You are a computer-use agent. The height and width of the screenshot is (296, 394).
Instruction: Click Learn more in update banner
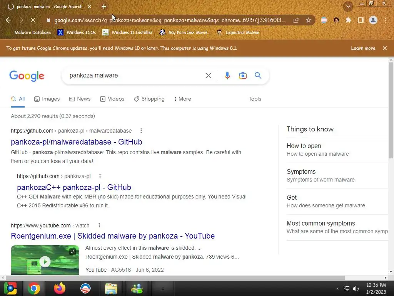point(363,48)
